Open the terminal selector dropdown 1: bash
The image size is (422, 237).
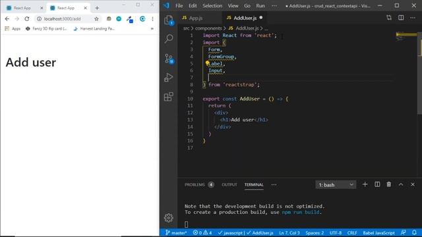[x=336, y=185]
